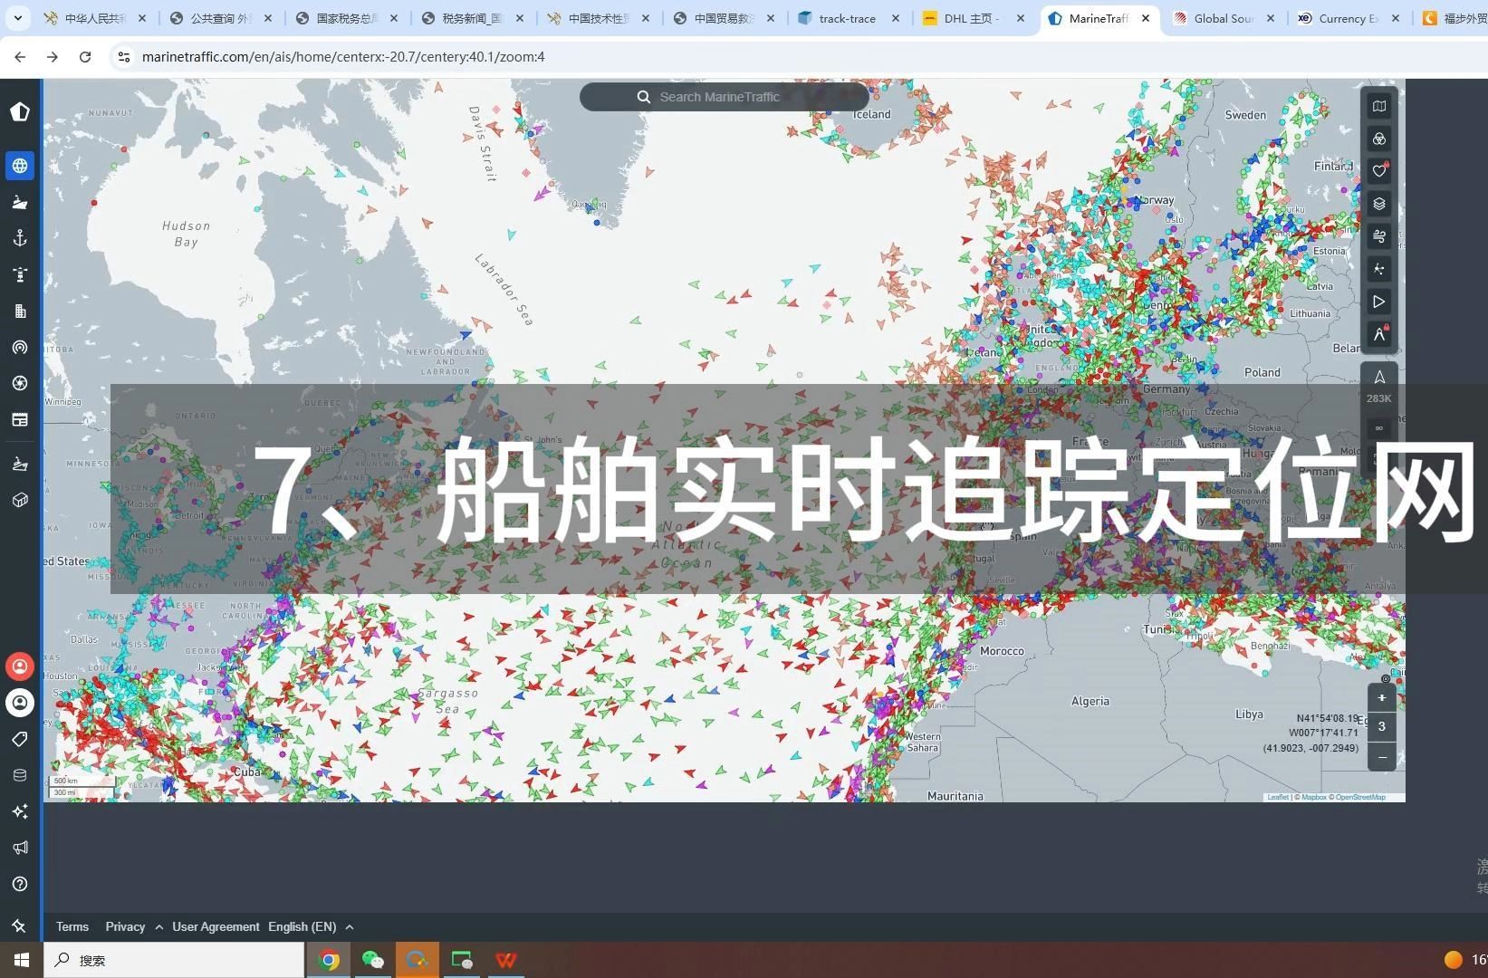1488x978 pixels.
Task: Open the map type selector icon
Action: 1379,106
